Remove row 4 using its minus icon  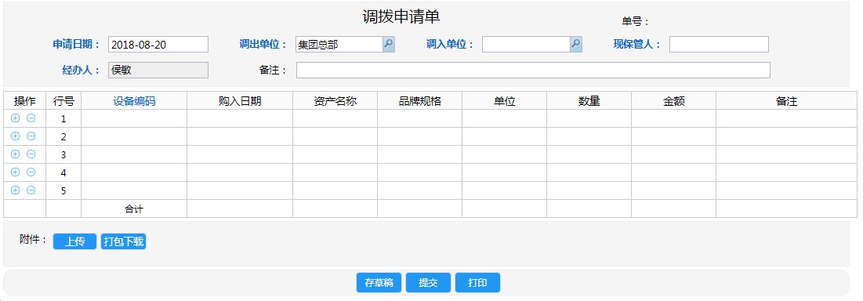(31, 172)
